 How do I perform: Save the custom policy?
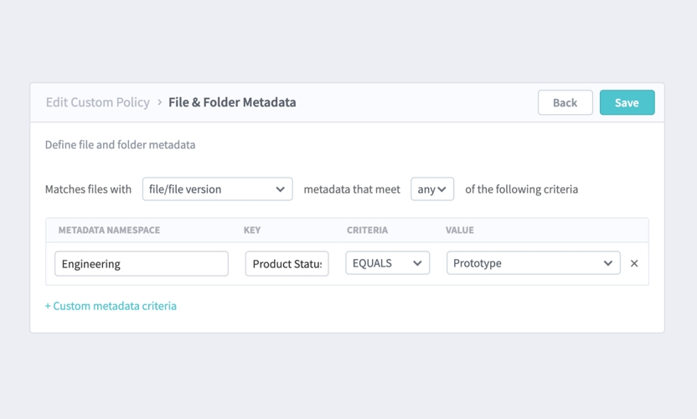[627, 102]
